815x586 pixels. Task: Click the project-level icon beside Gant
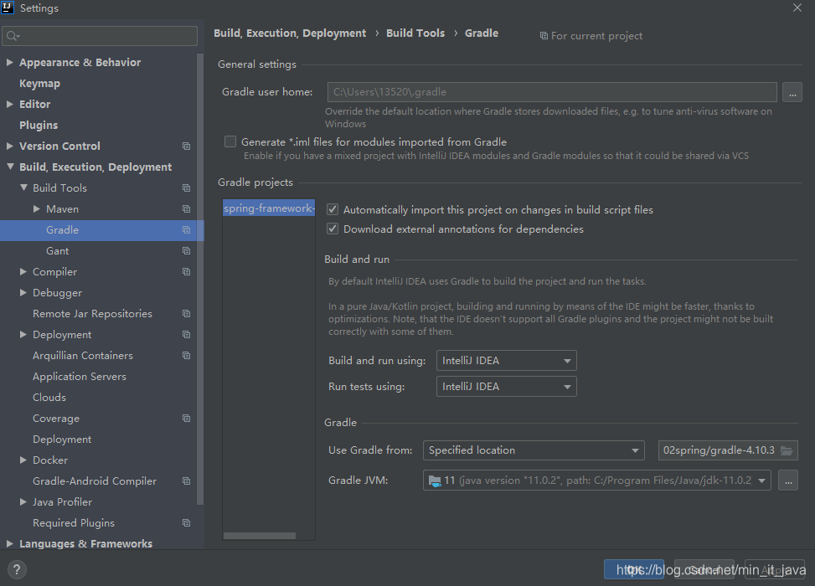[186, 251]
